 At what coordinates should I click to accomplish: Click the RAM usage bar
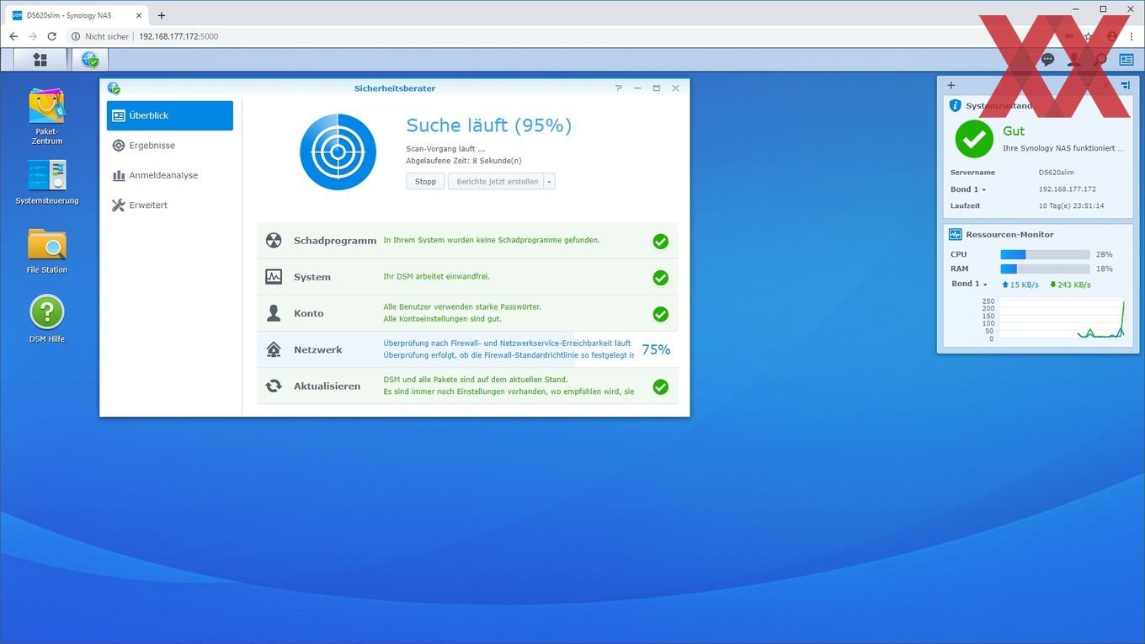pyautogui.click(x=1045, y=269)
